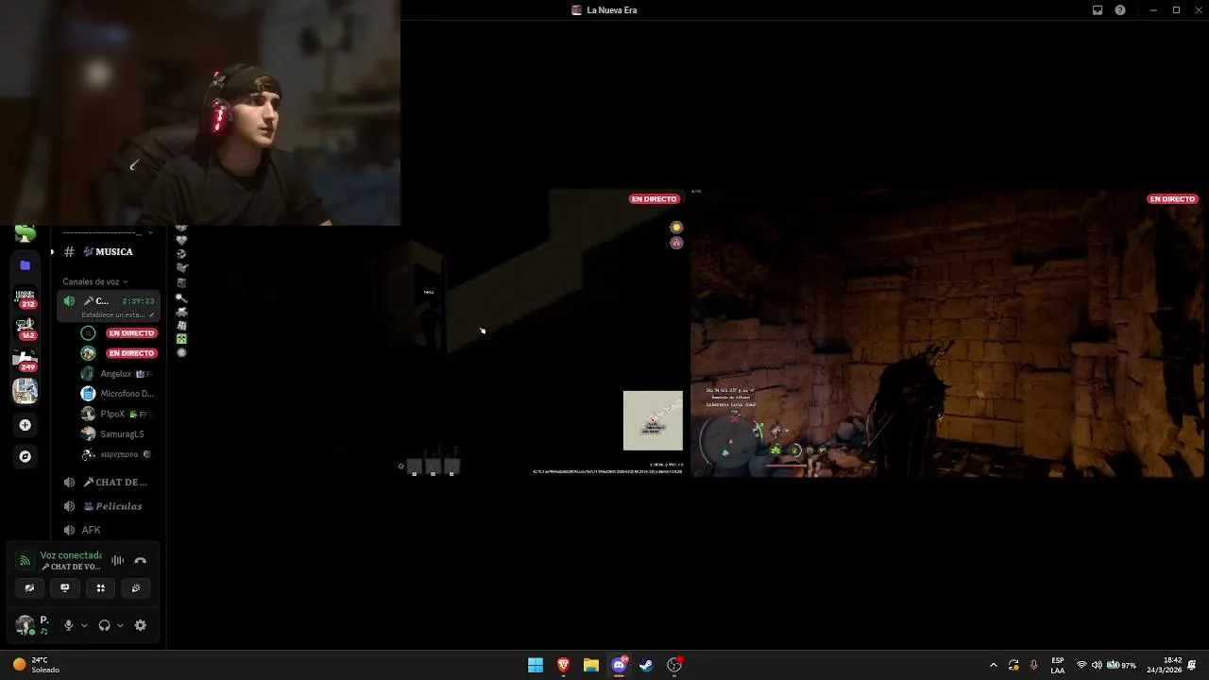The height and width of the screenshot is (680, 1209).
Task: Open the server showing 162 notifications
Action: pyautogui.click(x=26, y=330)
